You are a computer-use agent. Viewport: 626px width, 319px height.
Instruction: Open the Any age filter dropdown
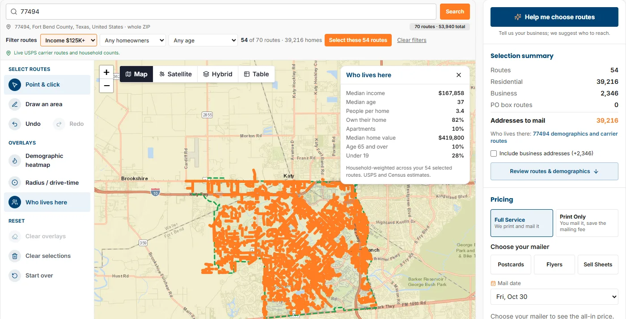203,40
